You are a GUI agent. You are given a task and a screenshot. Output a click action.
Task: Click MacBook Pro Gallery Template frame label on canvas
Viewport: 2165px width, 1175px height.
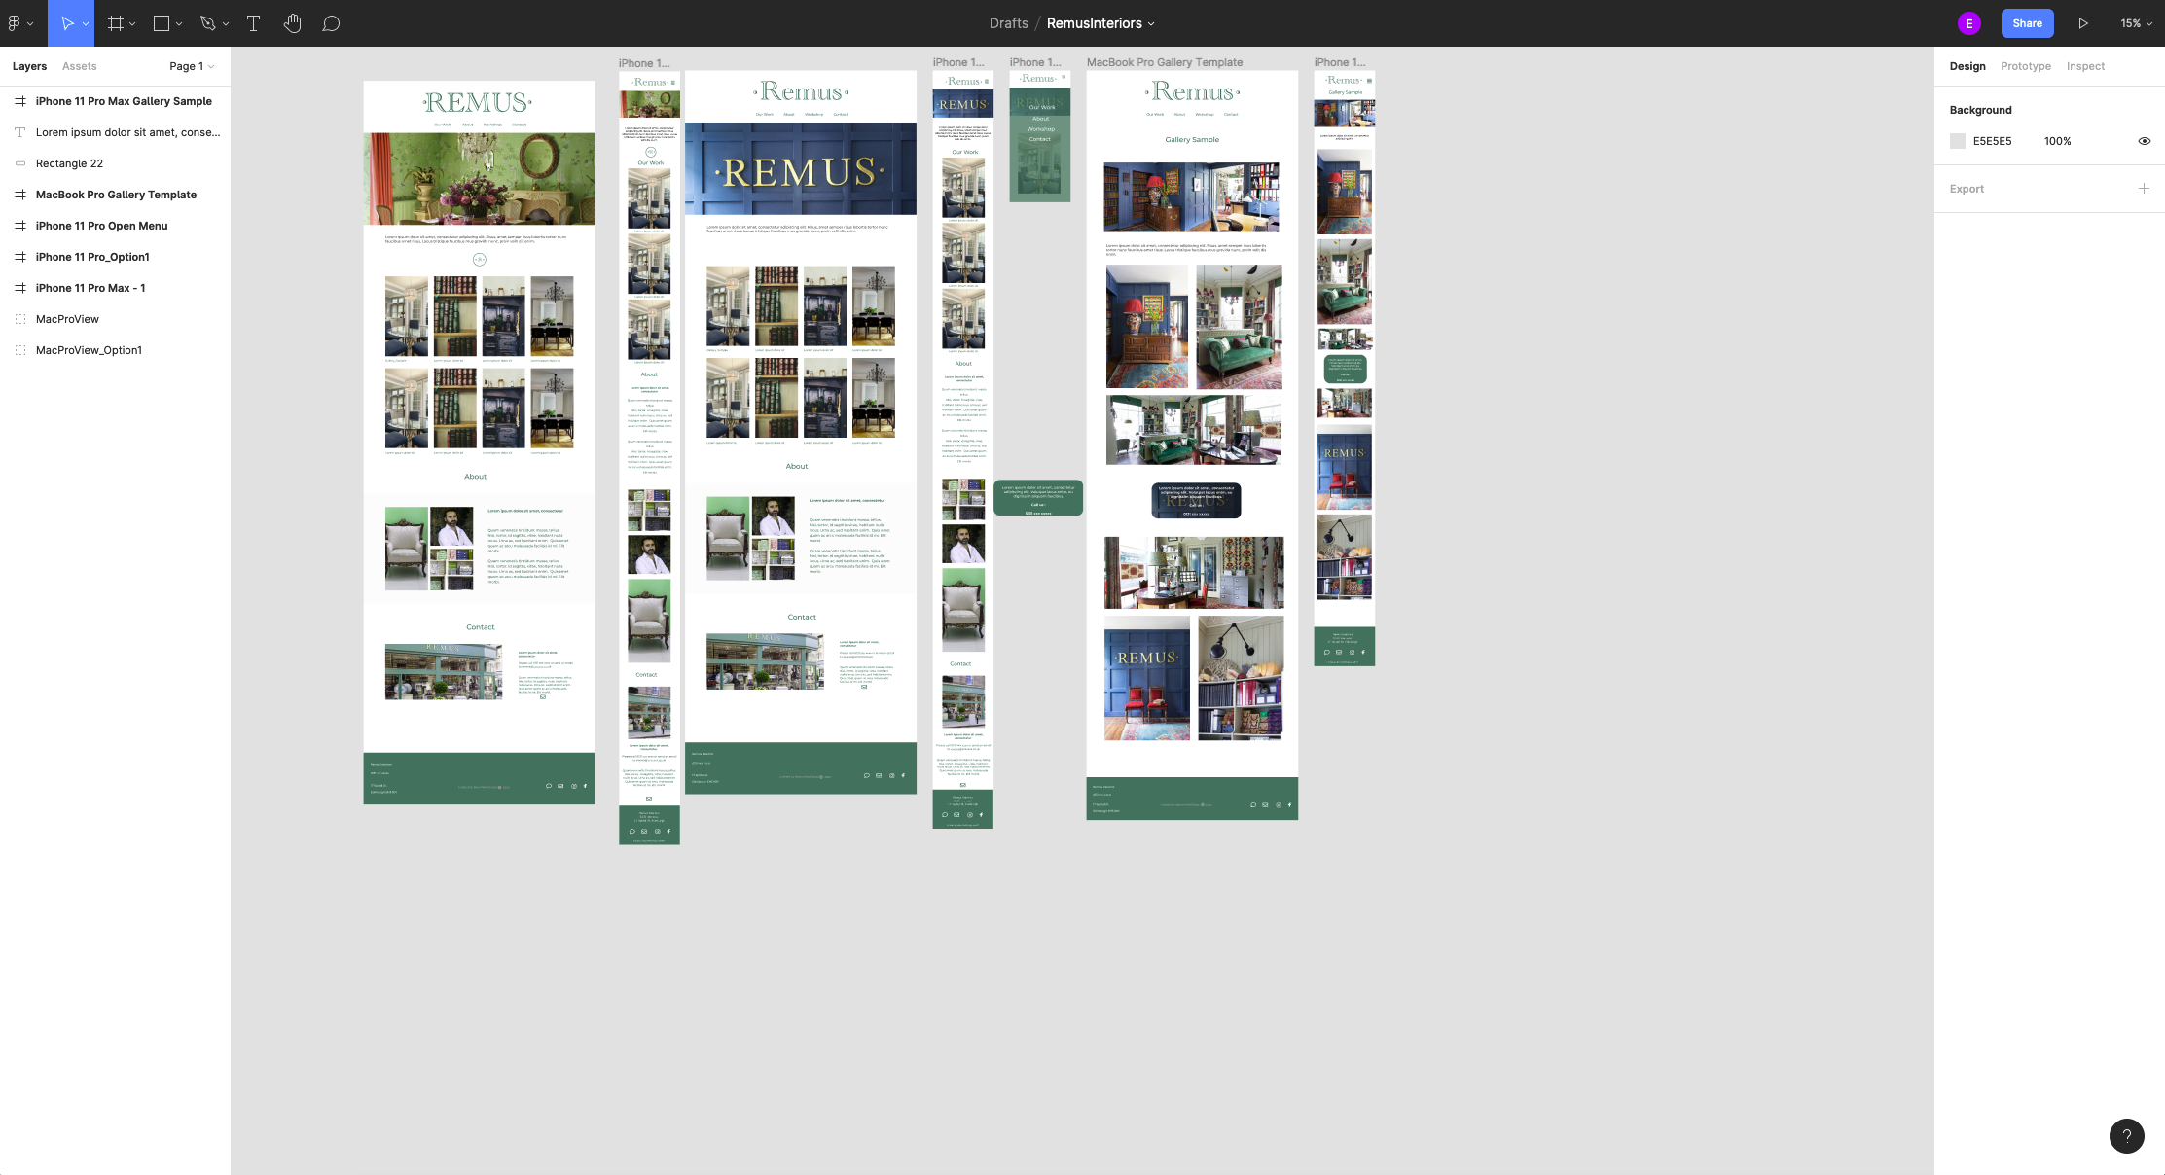1164,62
